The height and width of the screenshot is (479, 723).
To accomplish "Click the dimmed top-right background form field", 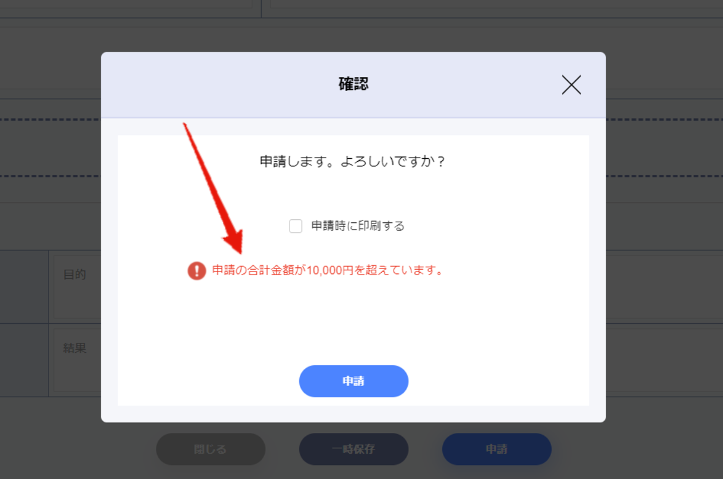I will click(x=496, y=4).
